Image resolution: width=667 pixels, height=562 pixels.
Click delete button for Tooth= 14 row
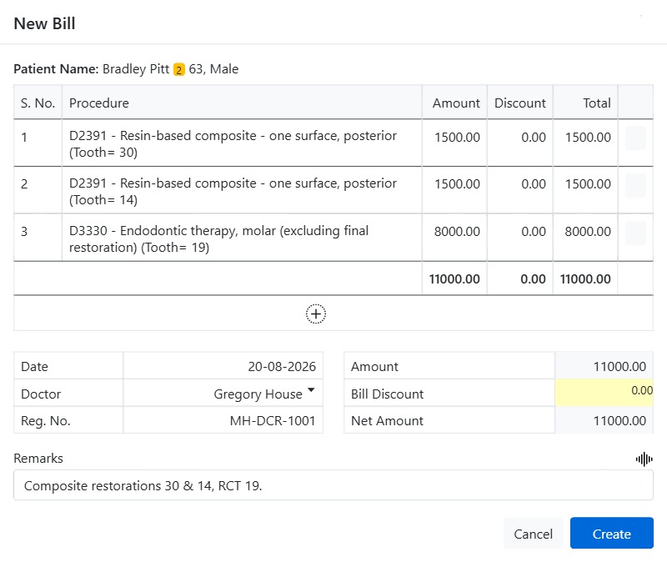click(635, 185)
